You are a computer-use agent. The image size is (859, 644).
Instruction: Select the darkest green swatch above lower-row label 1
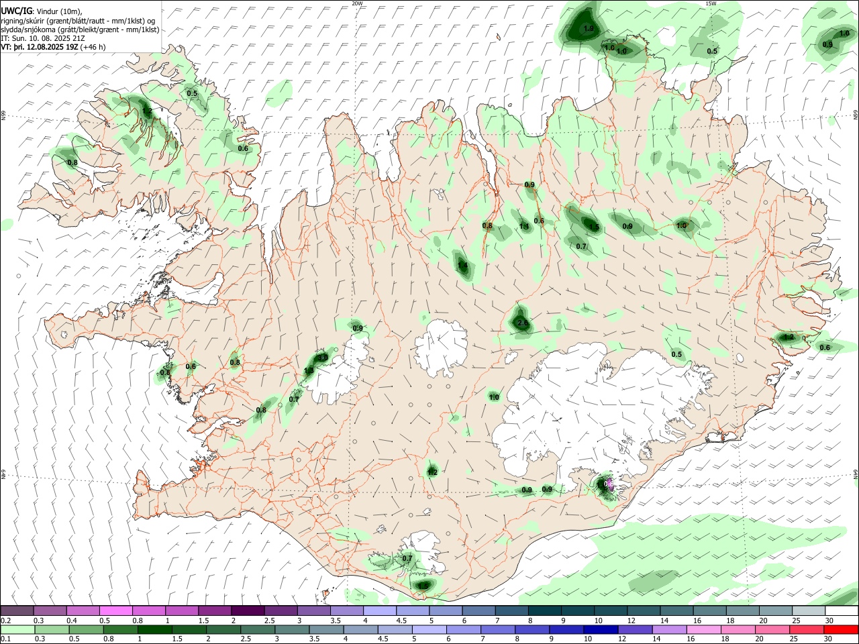tap(155, 629)
